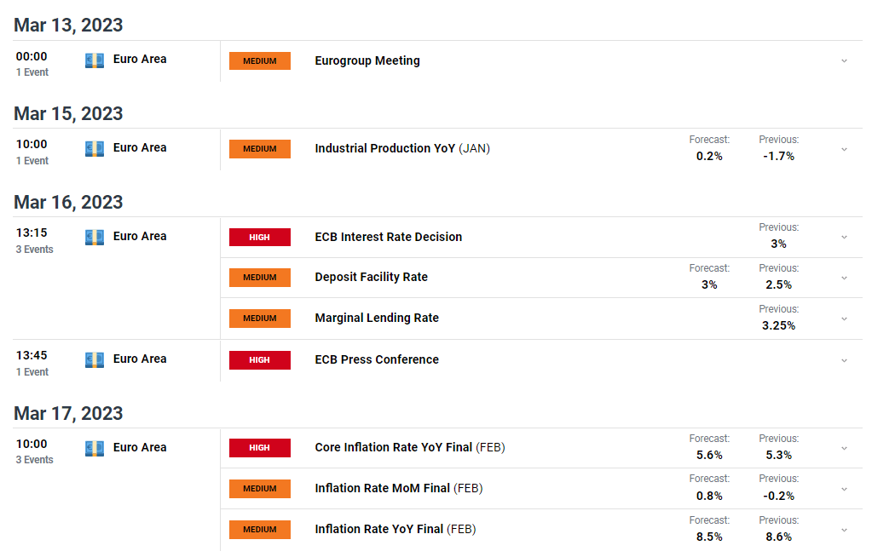Open Deposit Facility Rate title
Viewport: 872px width, 557px height.
click(371, 277)
